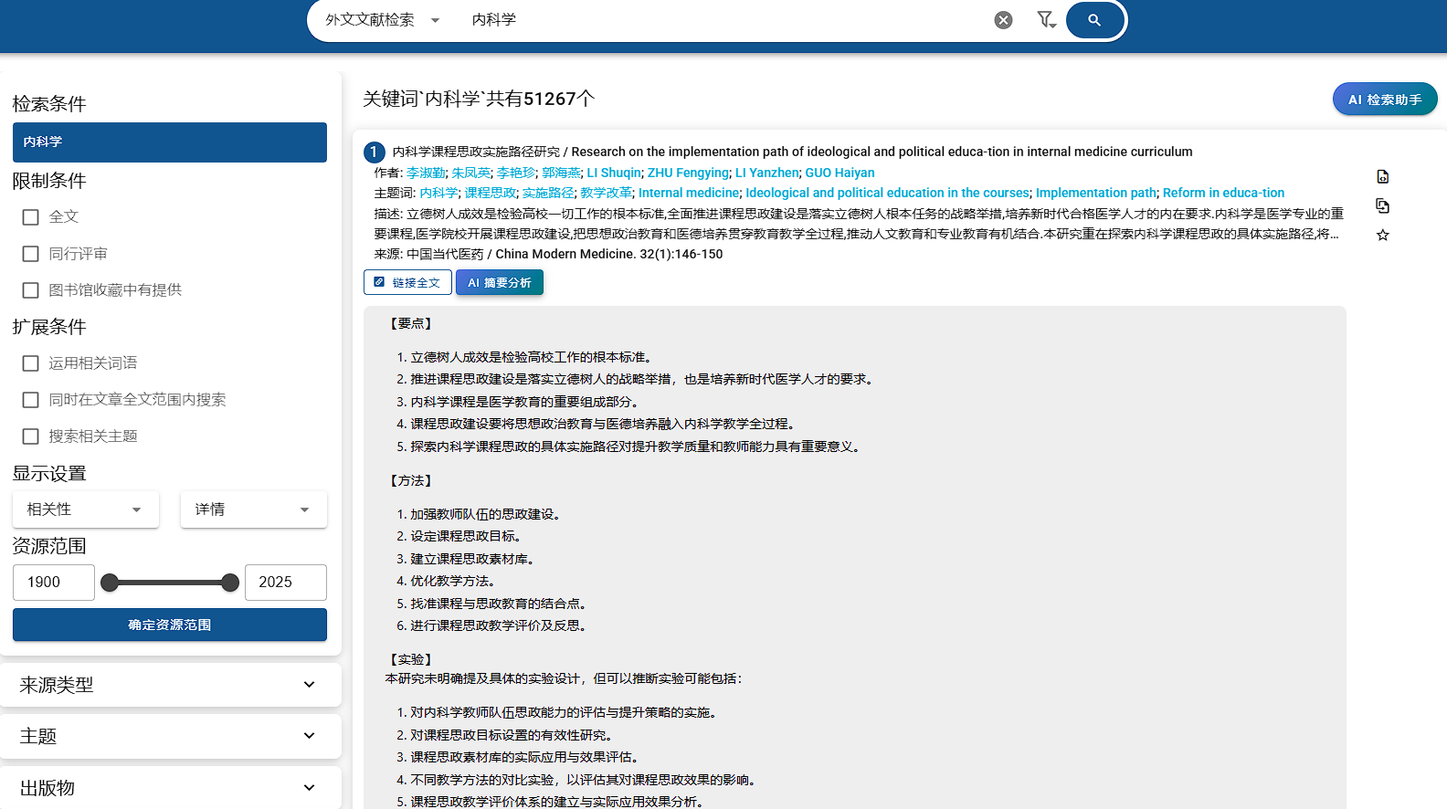
Task: Expand the 来源类型 section
Action: [170, 685]
